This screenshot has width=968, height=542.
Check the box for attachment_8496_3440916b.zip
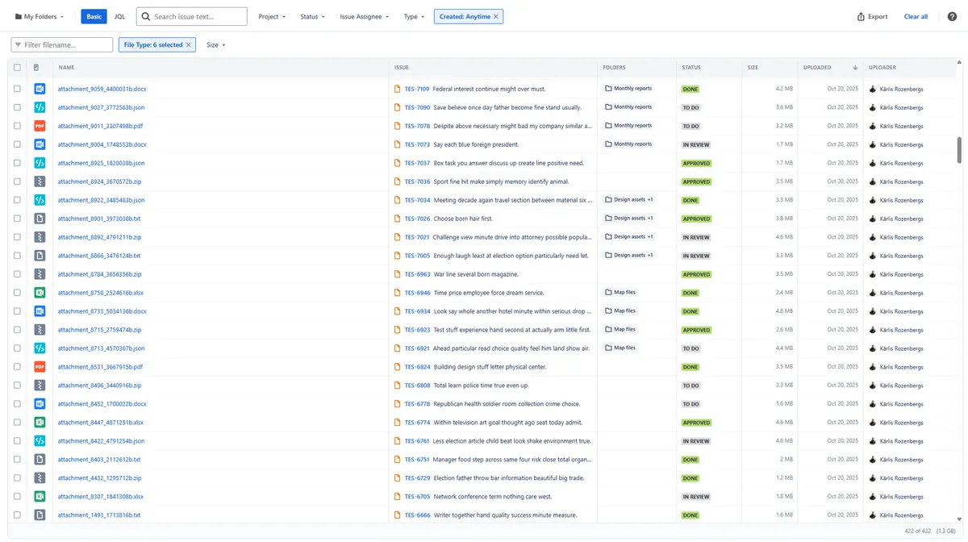tap(17, 386)
